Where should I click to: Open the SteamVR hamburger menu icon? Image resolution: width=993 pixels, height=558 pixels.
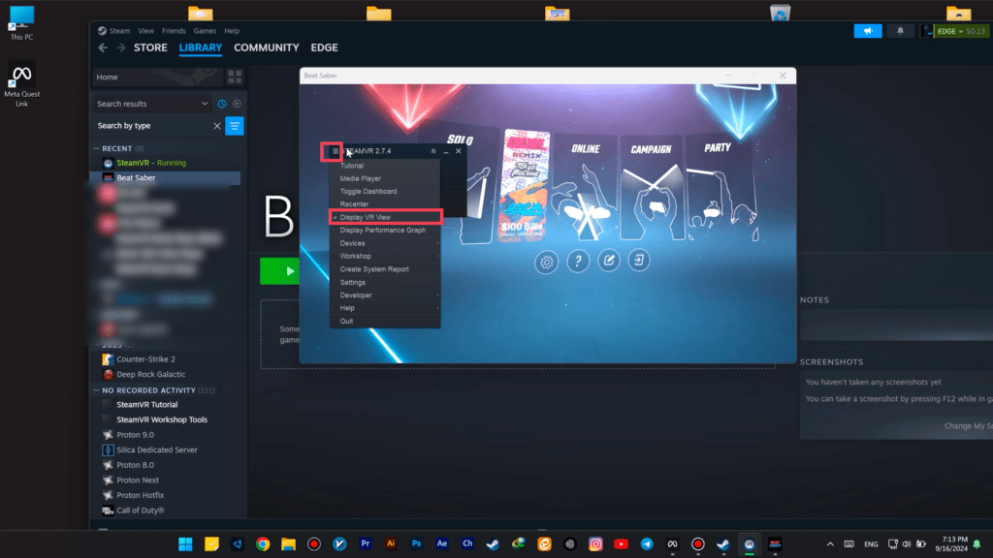tap(336, 151)
